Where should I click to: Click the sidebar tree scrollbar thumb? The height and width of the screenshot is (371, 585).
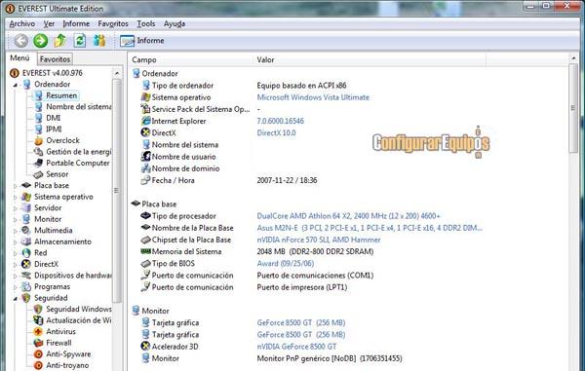117,191
